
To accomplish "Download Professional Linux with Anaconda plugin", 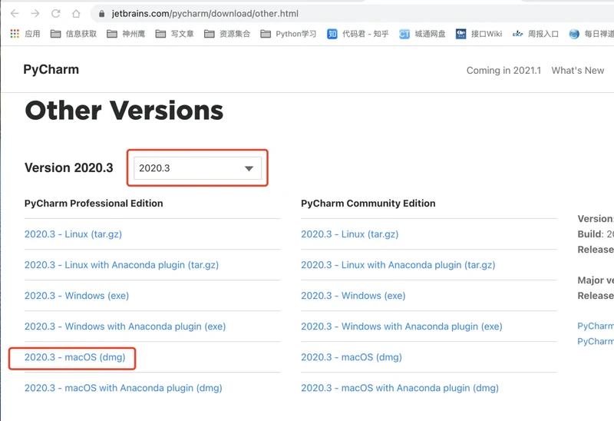I will [121, 265].
